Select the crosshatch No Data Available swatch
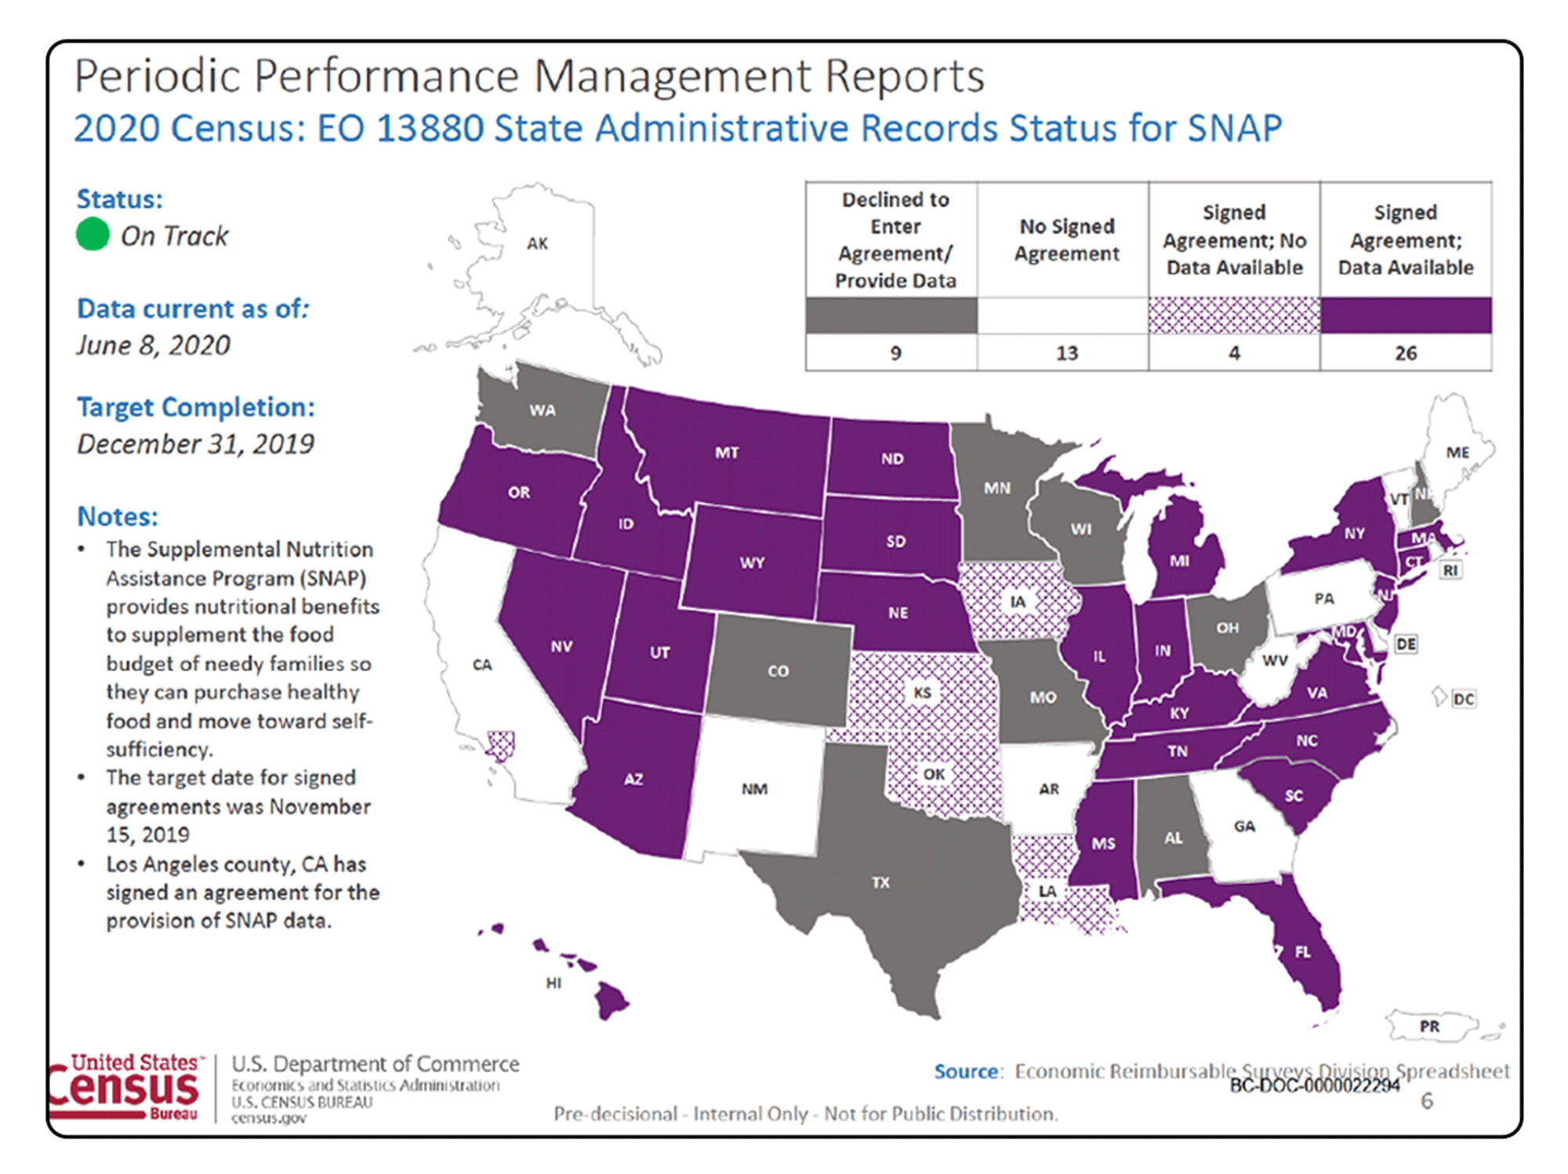Screen dimensions: 1568x1174 click(1234, 315)
